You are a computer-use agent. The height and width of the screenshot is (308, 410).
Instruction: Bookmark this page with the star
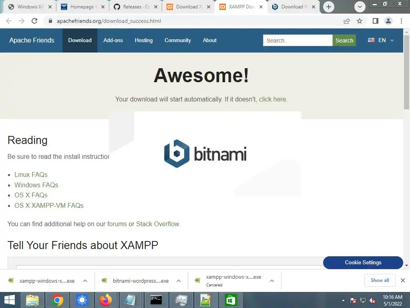coord(360,21)
